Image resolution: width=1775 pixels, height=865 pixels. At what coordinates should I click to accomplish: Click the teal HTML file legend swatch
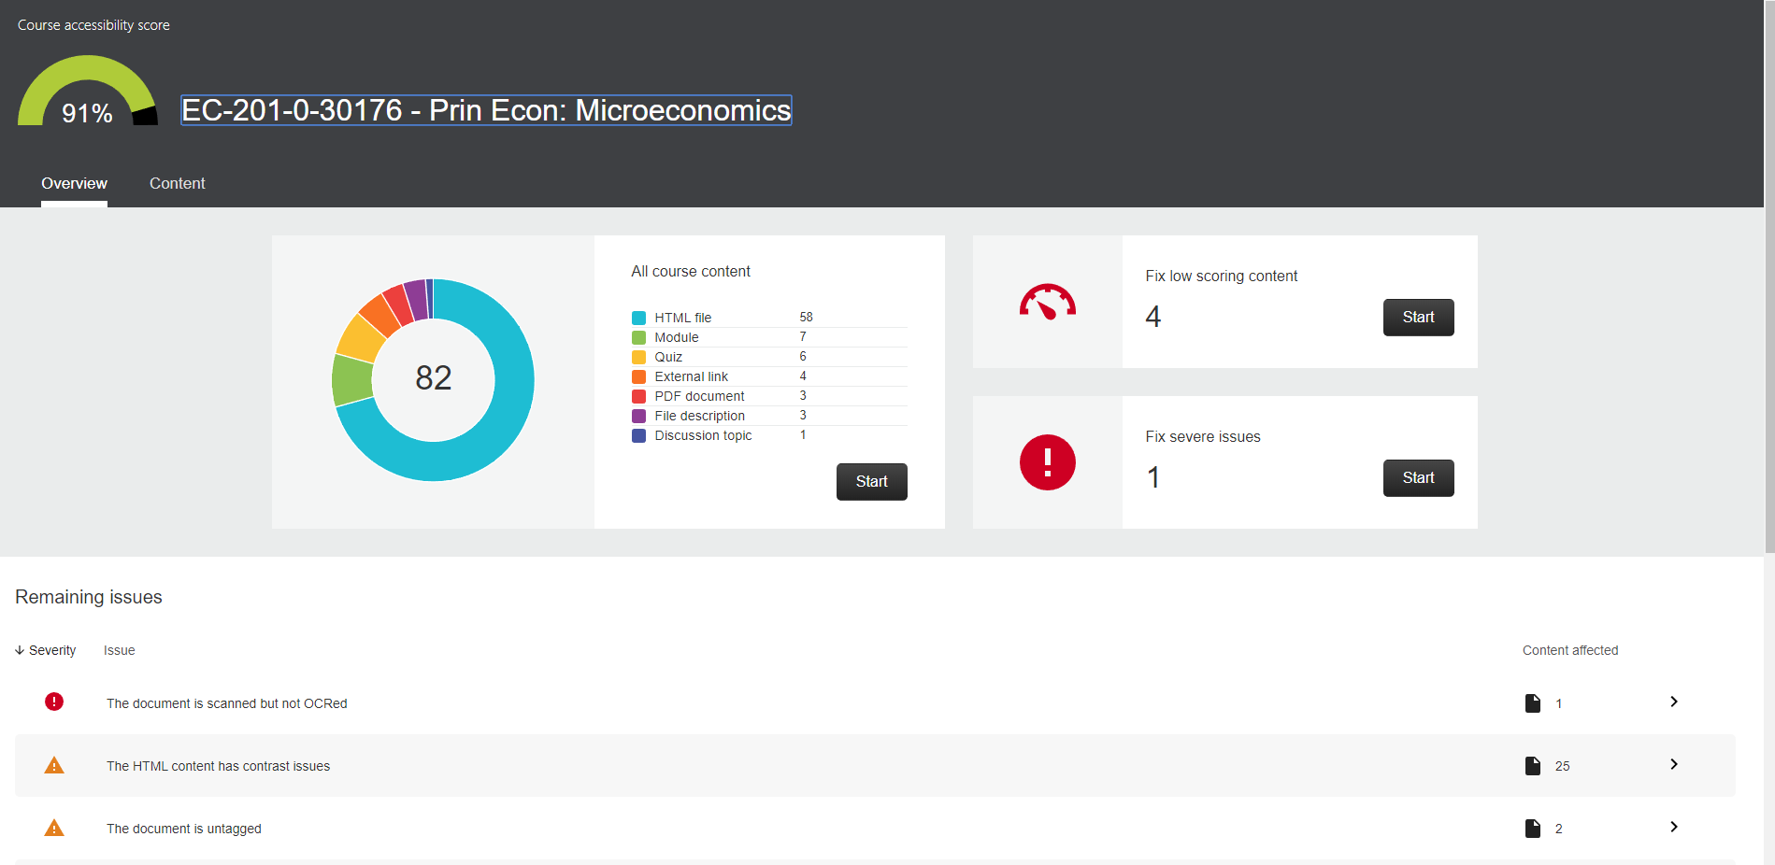coord(638,318)
